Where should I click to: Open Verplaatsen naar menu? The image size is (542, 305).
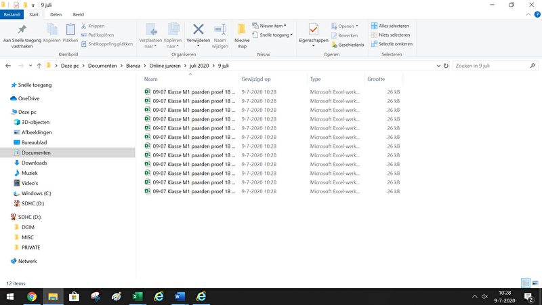[x=150, y=36]
